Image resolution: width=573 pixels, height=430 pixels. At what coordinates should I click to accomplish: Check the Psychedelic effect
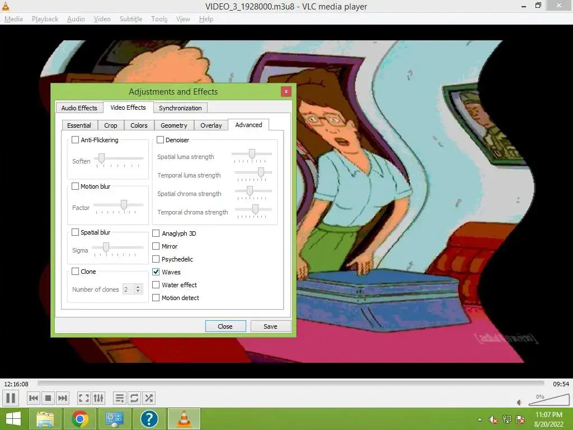click(156, 259)
